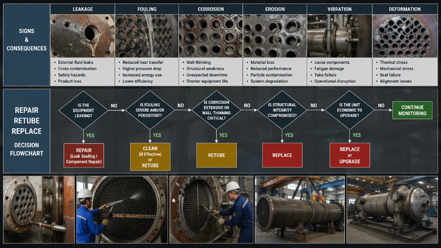
Task: Open the corrosion tube sheet photo
Action: [211, 36]
